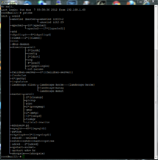Click the '3*[auth]' entry under dovecot

coord(34,50)
